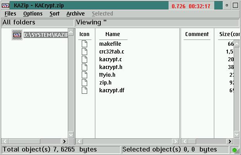
Task: Click the Comment column header
Action: point(197,34)
